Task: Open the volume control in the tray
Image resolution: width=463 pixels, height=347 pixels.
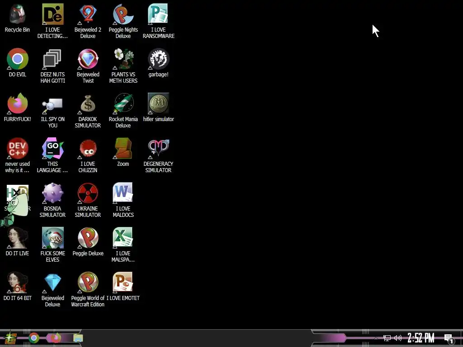Action: (x=398, y=338)
